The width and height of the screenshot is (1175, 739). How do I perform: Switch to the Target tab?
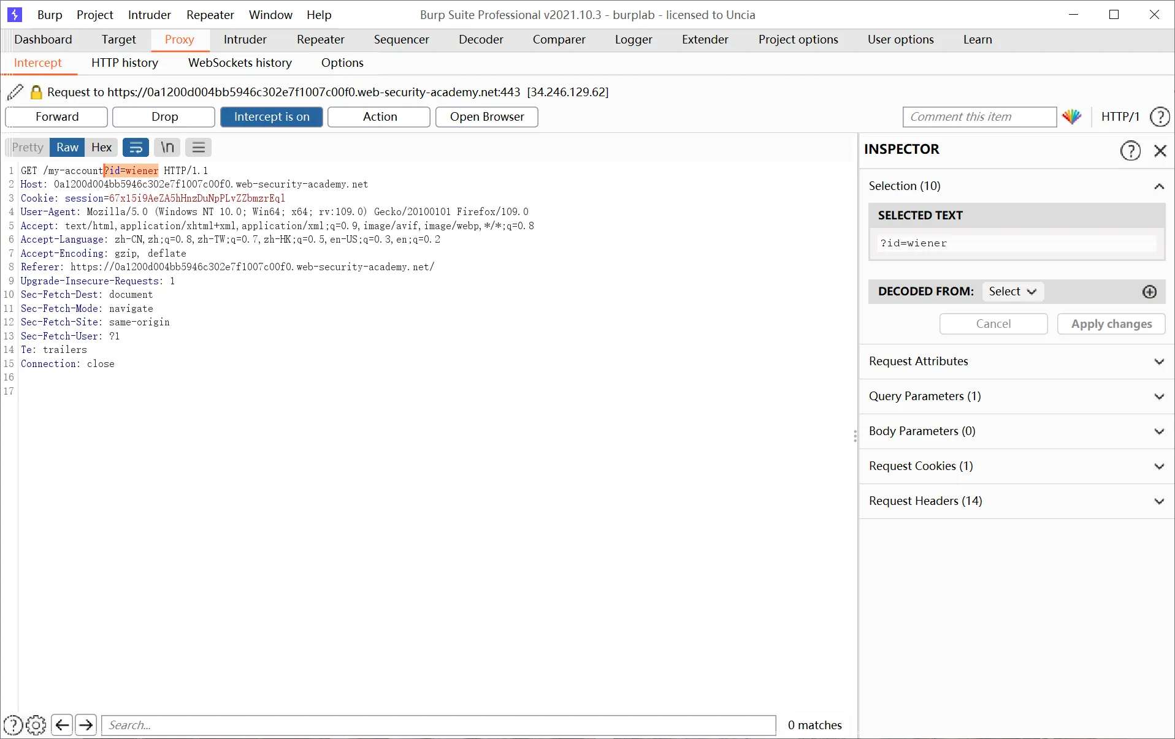coord(119,39)
